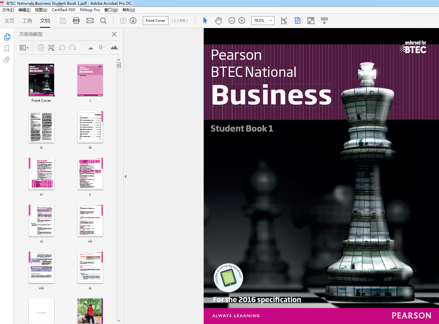The width and height of the screenshot is (439, 324).
Task: Enlarge thumbnail size large mountain icon
Action: click(x=114, y=47)
